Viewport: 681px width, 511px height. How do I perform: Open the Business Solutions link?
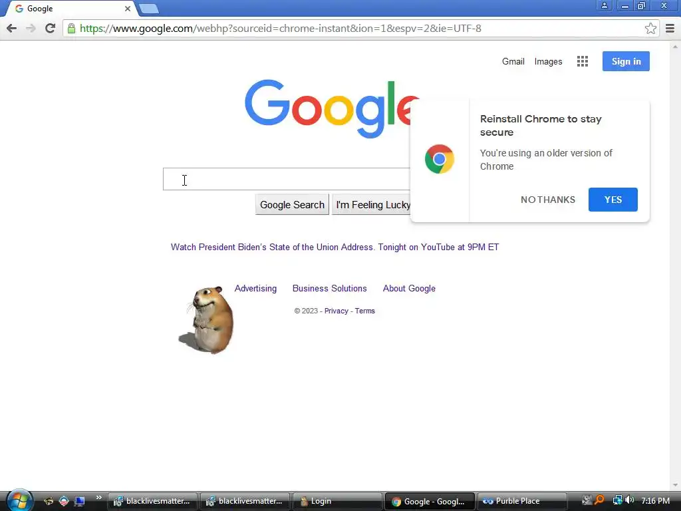pos(330,288)
